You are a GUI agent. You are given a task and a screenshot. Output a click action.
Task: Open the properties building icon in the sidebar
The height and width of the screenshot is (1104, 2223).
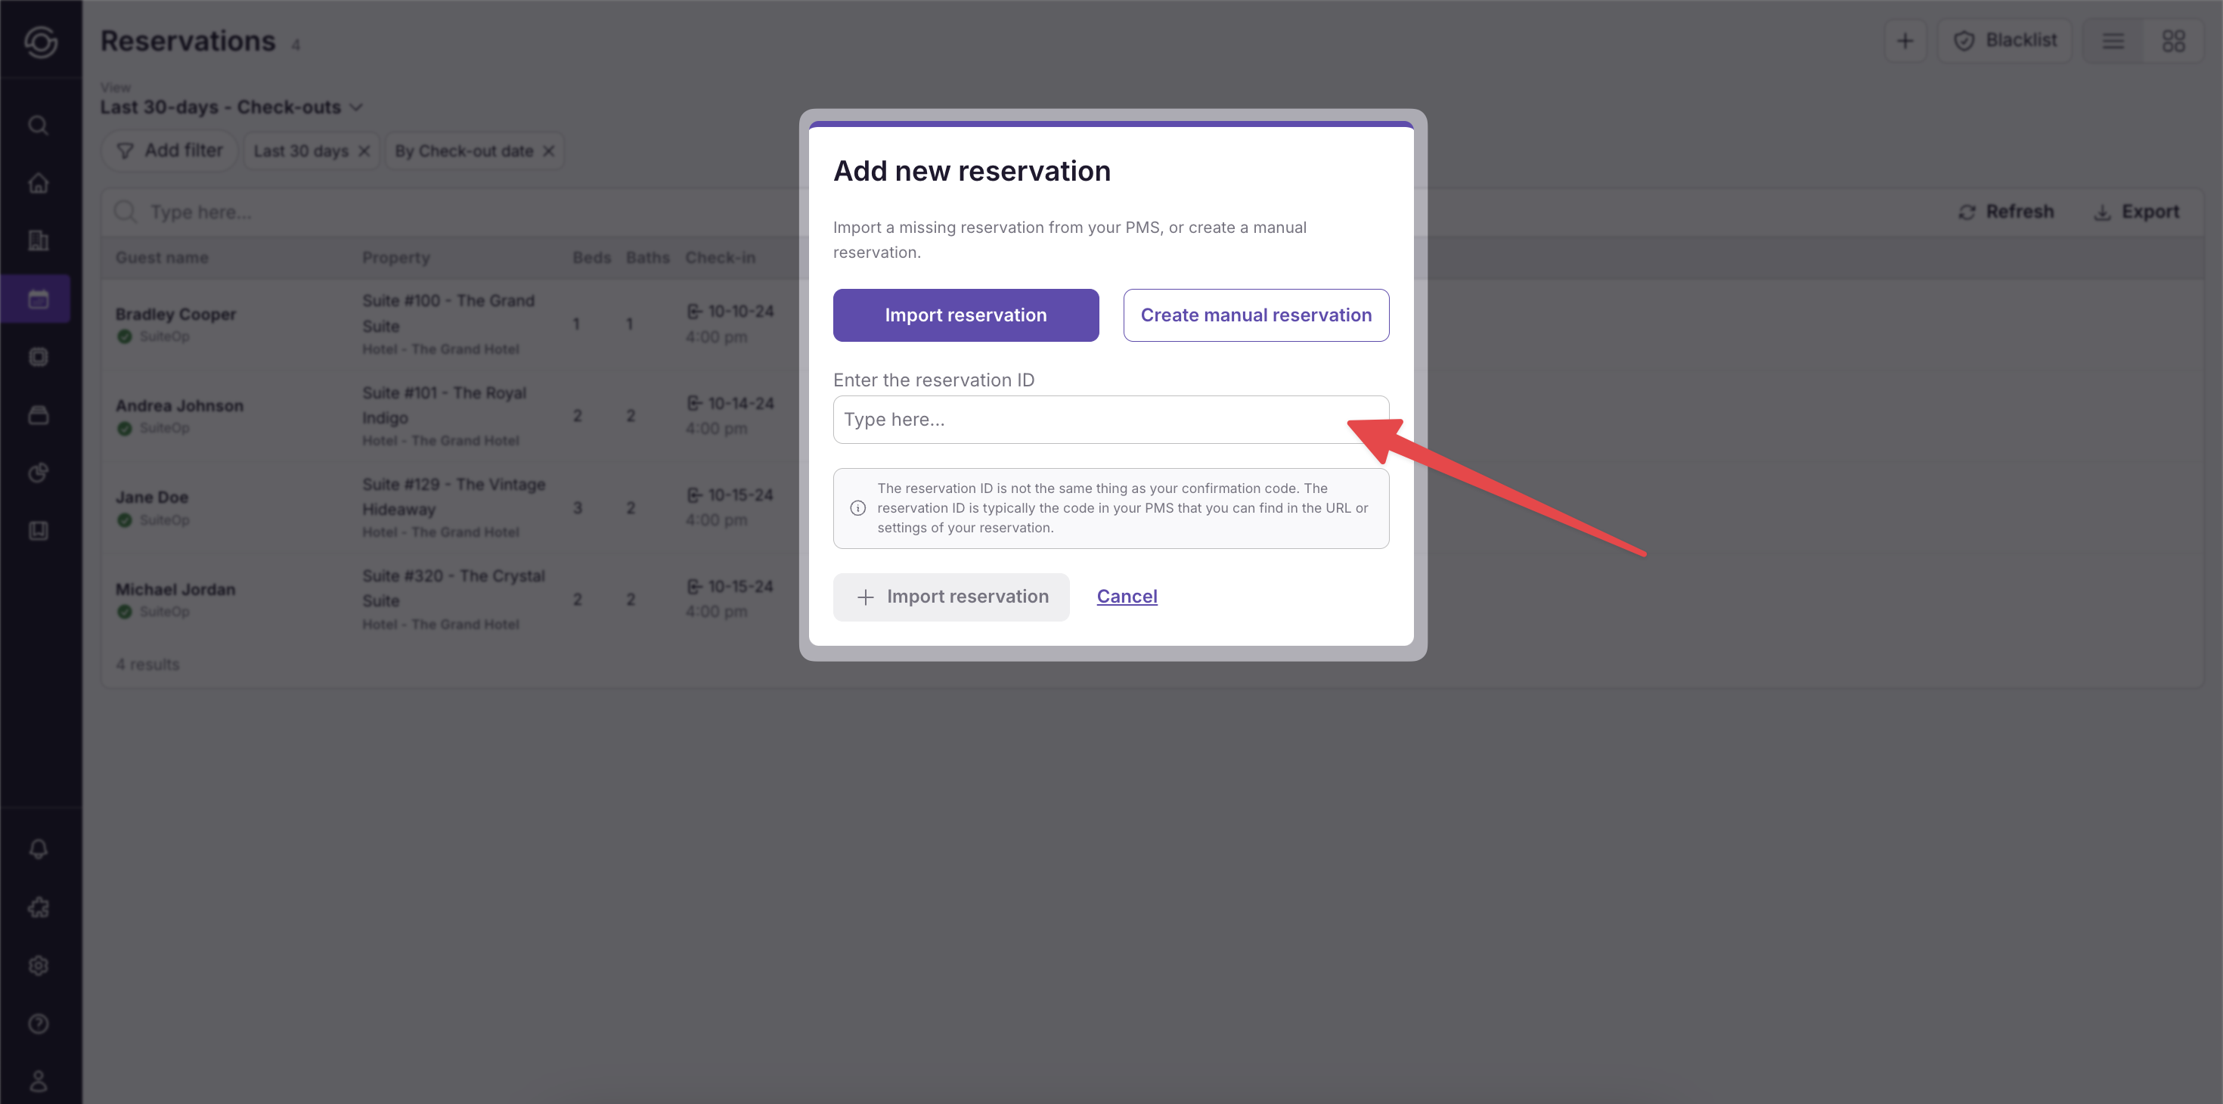tap(38, 240)
